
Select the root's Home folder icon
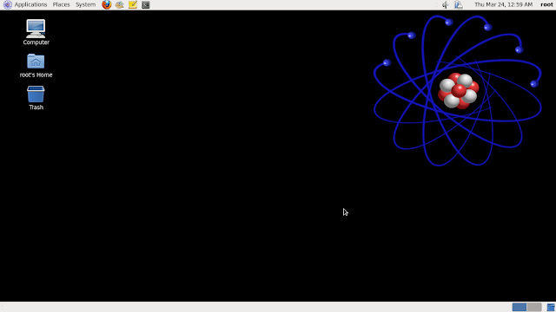coord(36,62)
